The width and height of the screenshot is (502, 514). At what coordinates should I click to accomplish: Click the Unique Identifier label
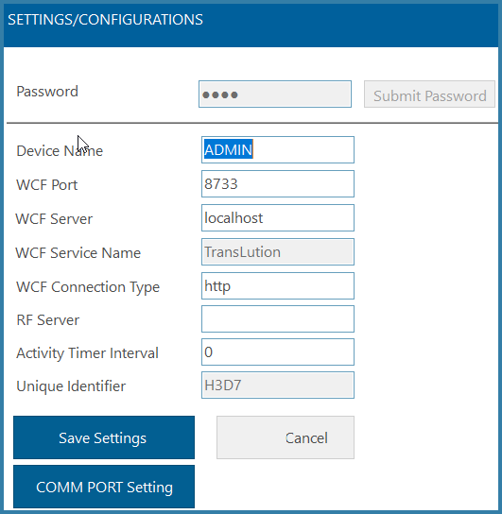point(71,386)
